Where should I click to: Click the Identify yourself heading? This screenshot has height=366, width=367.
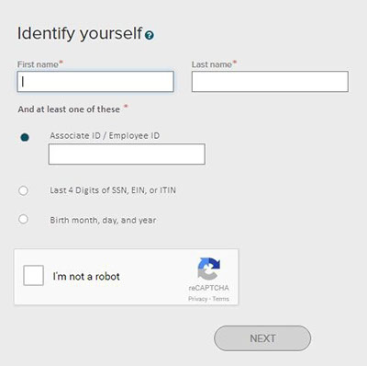(80, 33)
